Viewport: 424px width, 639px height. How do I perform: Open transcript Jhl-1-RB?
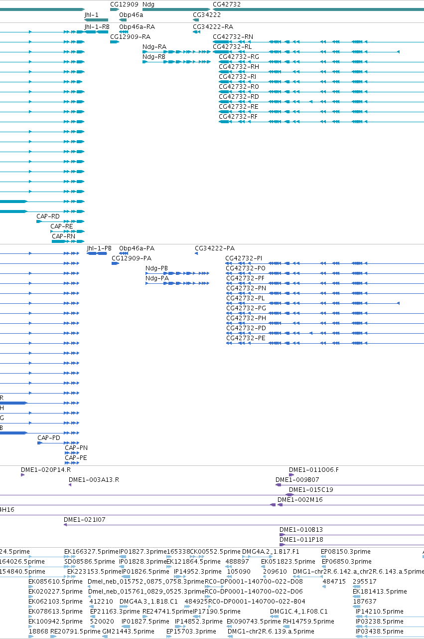click(x=97, y=26)
